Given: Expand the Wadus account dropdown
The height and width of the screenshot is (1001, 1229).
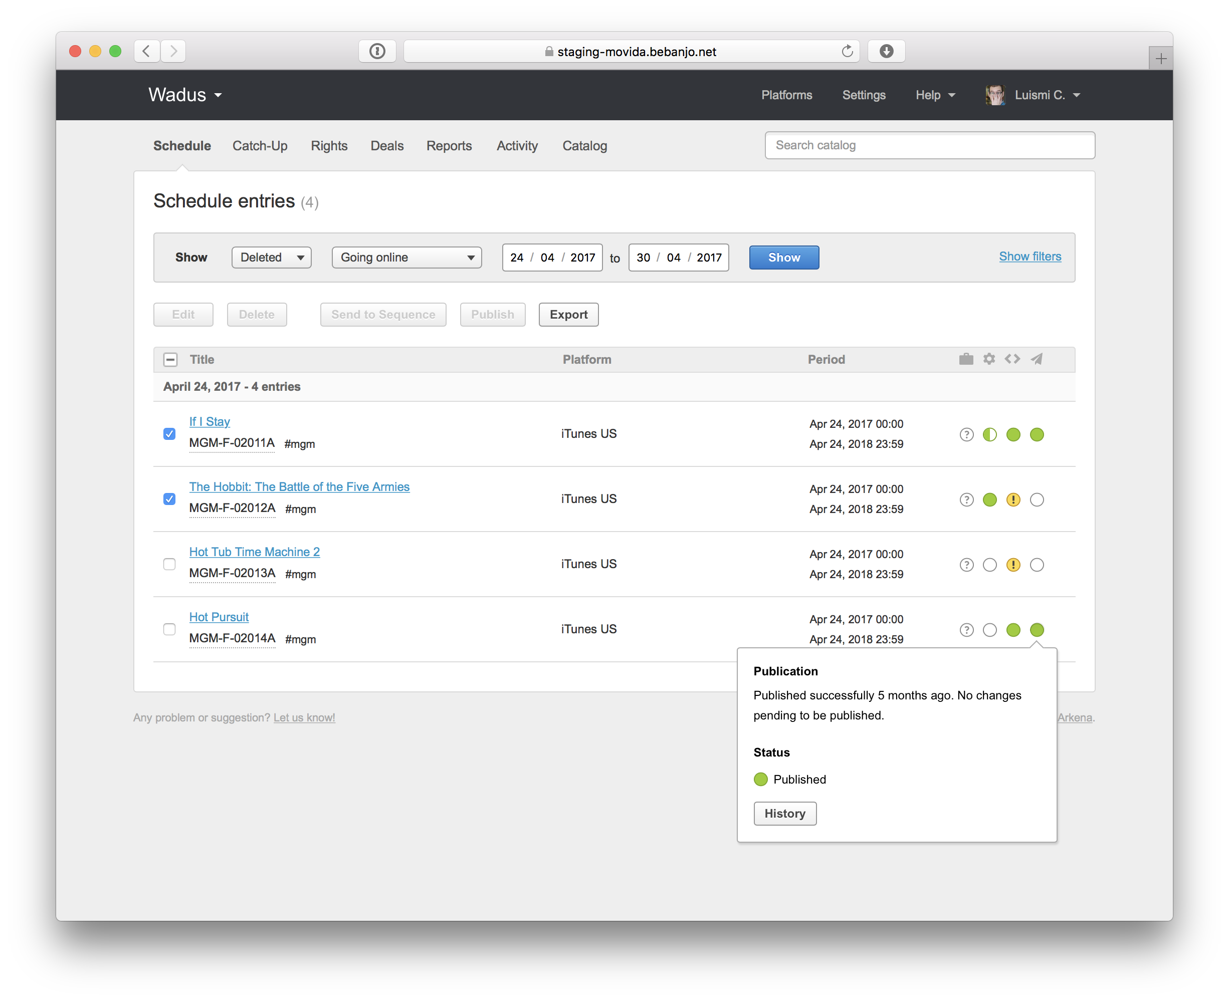Looking at the screenshot, I should click(x=185, y=95).
